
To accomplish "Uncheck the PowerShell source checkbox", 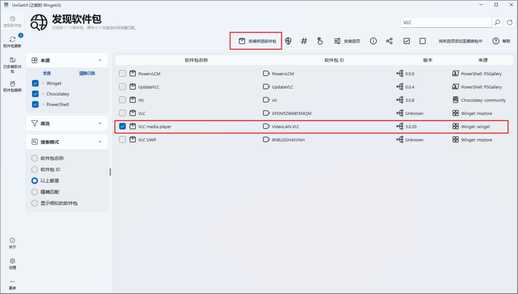I will coord(35,105).
